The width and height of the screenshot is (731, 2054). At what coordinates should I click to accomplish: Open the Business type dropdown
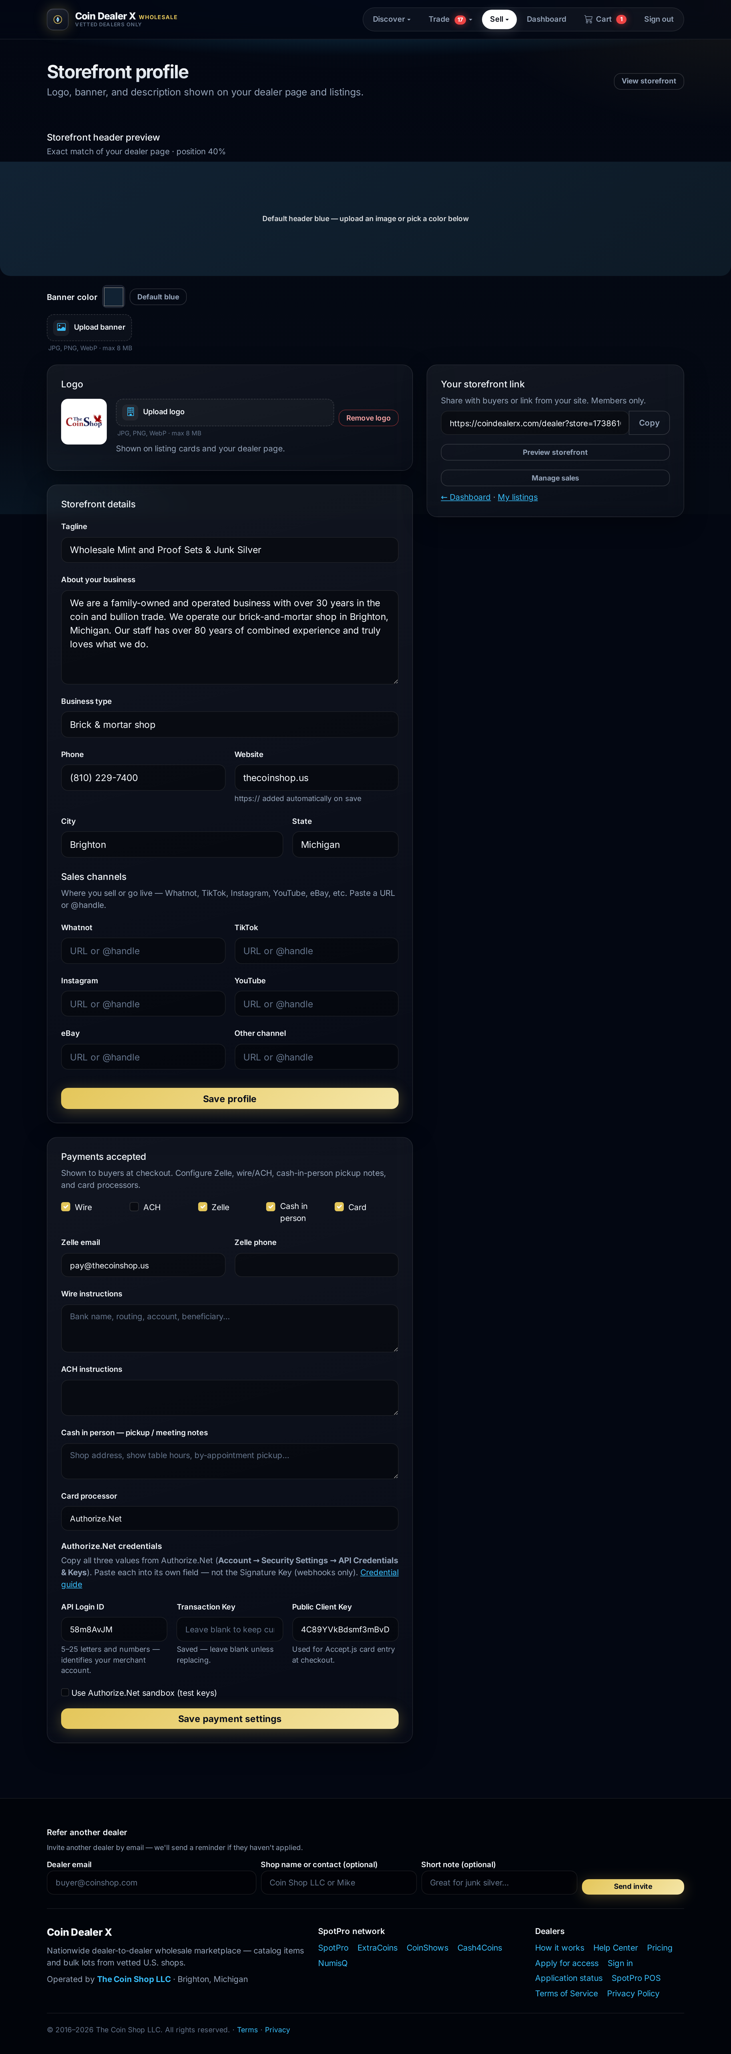230,725
